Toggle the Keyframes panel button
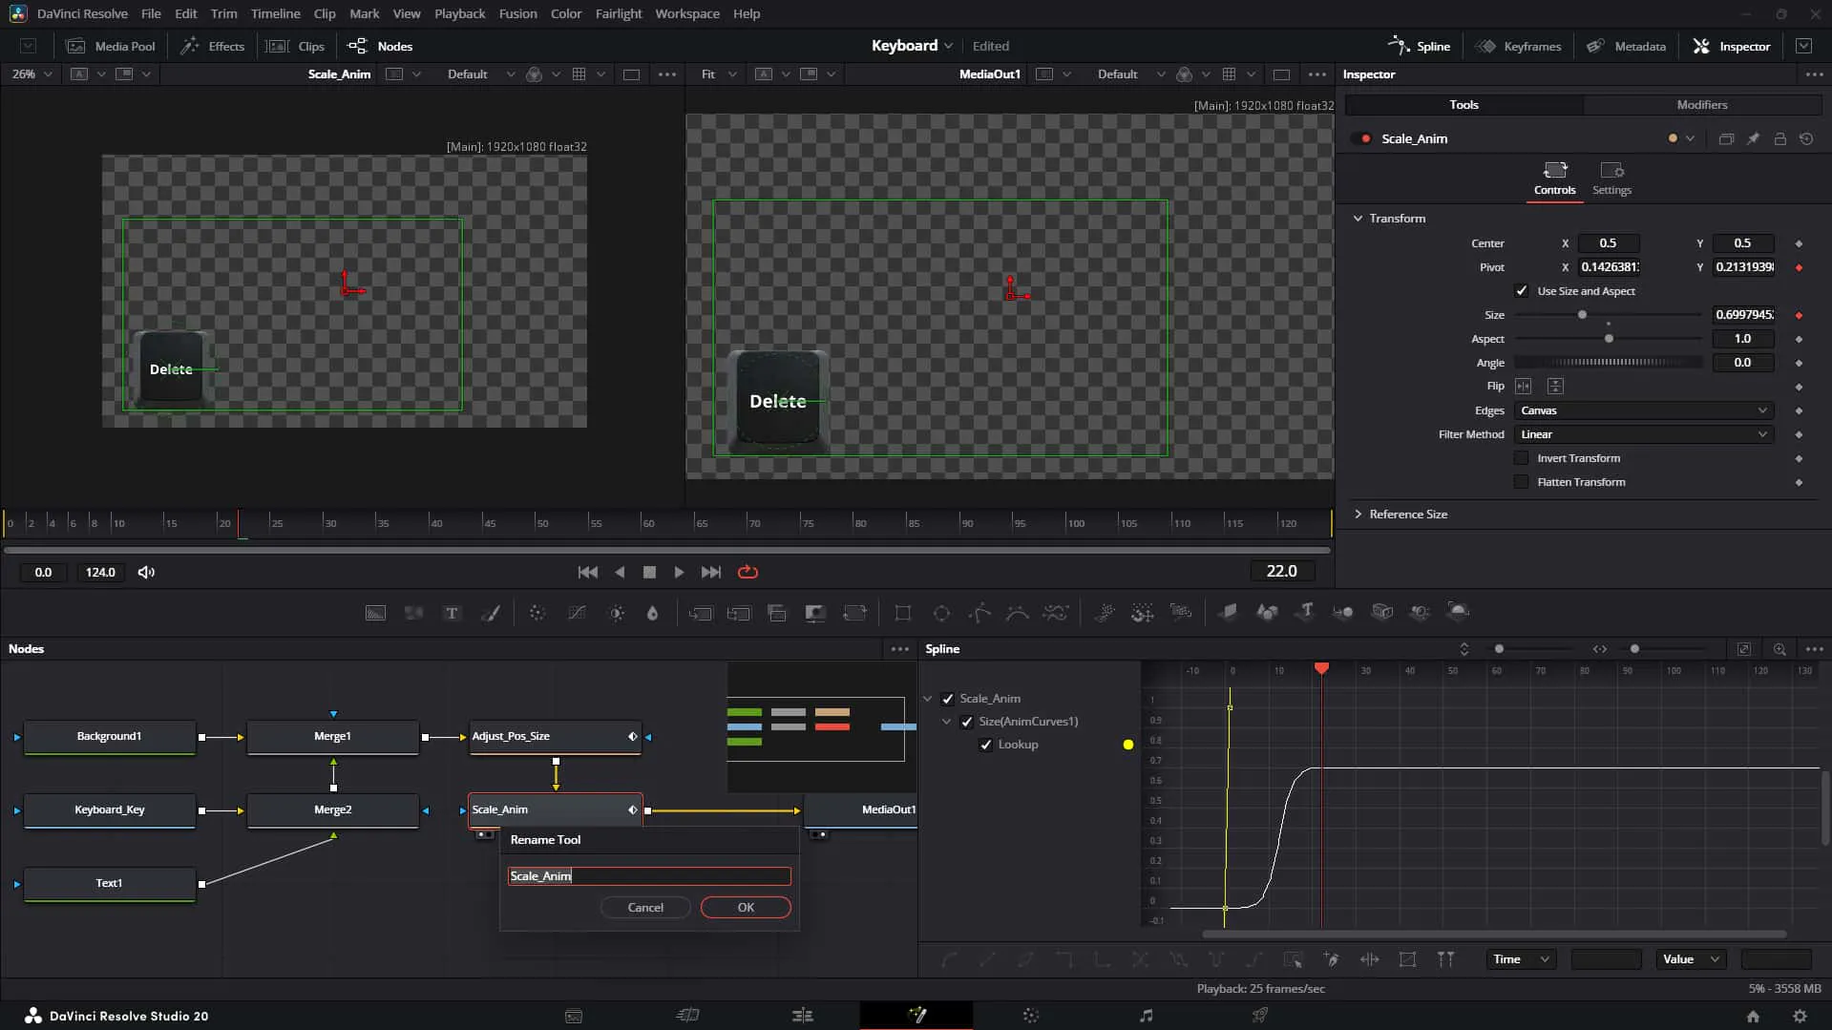This screenshot has height=1030, width=1832. tap(1518, 46)
